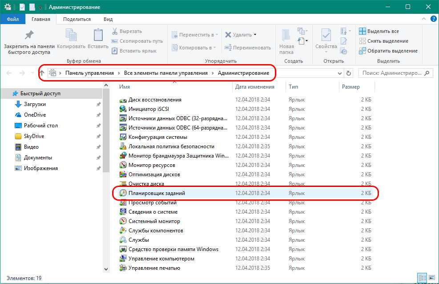This screenshot has width=439, height=284.
Task: Switch to details view icon
Action: pos(422,278)
